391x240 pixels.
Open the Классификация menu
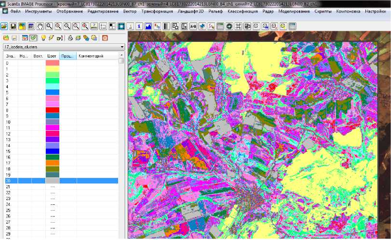pos(243,11)
